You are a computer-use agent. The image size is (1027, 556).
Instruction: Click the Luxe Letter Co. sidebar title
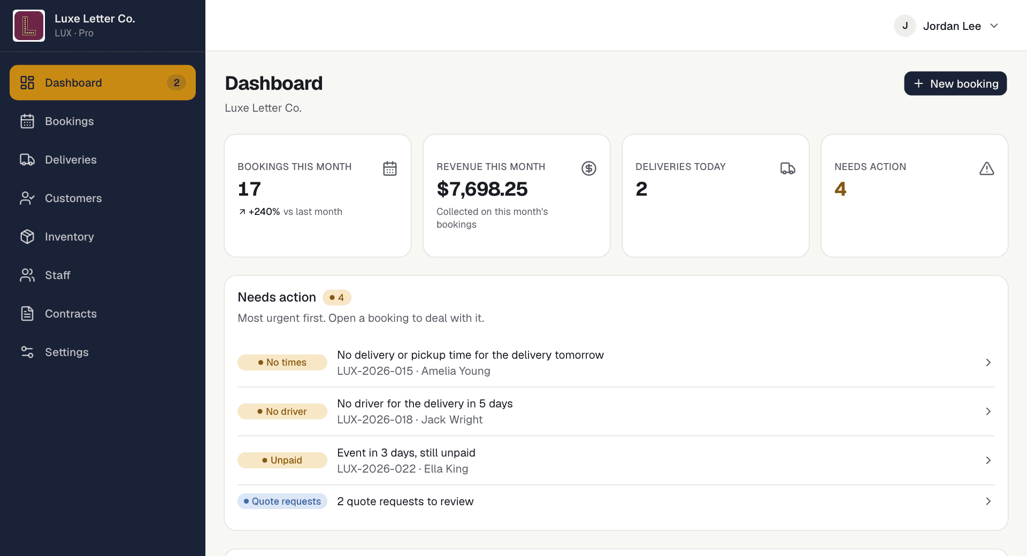coord(95,18)
